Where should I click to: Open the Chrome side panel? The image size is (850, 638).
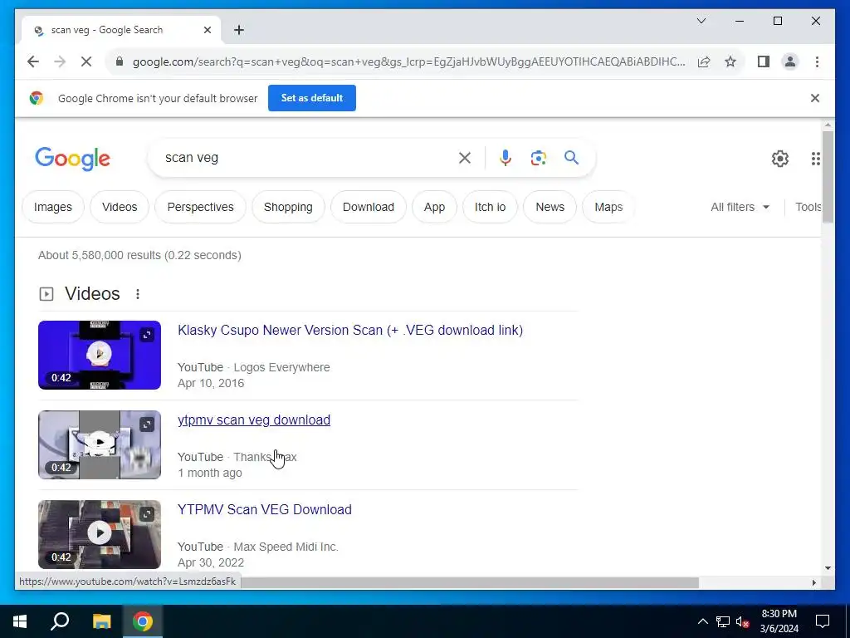pos(764,61)
